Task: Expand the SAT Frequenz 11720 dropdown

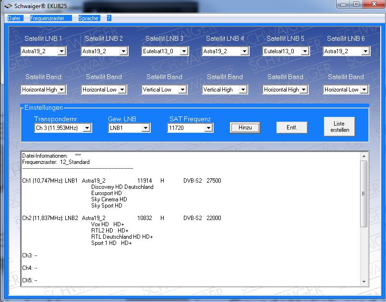Action: (x=208, y=128)
